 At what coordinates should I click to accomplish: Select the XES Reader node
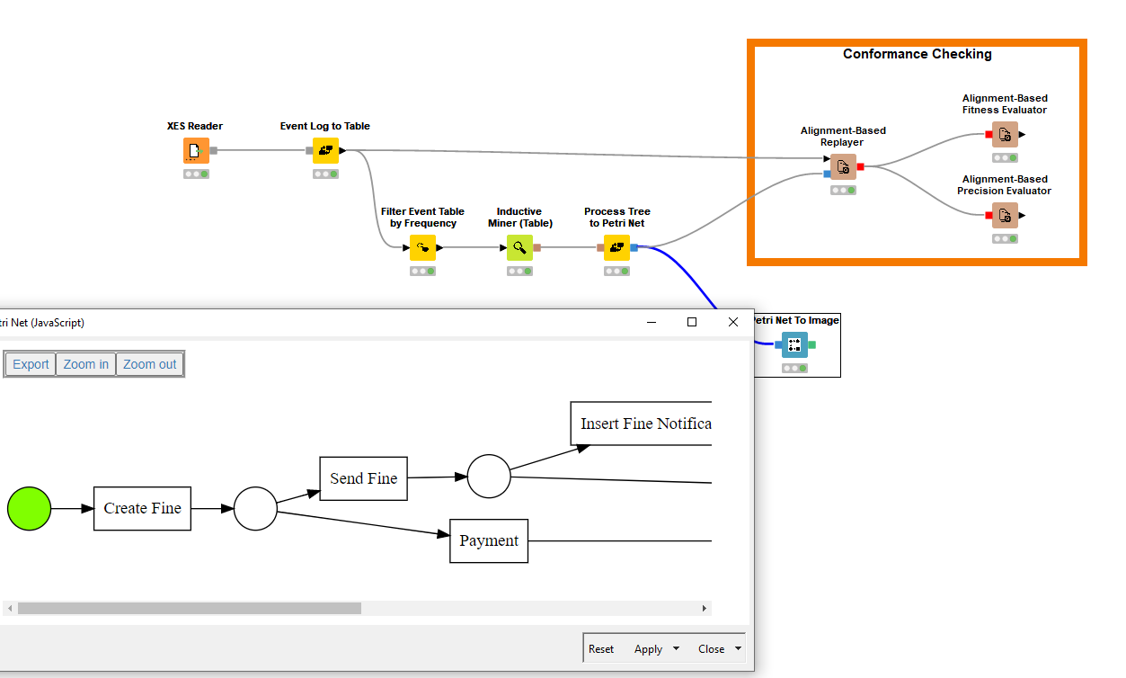(x=195, y=150)
